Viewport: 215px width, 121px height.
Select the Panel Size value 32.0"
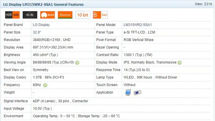click(x=37, y=32)
